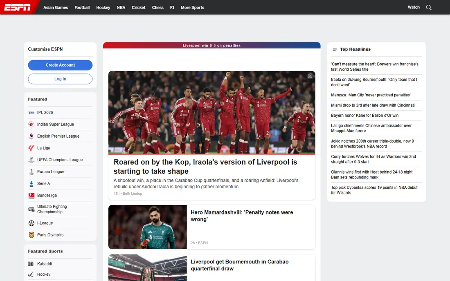
Task: Open the Liverpool win 6-5 on penalties banner
Action: [212, 45]
